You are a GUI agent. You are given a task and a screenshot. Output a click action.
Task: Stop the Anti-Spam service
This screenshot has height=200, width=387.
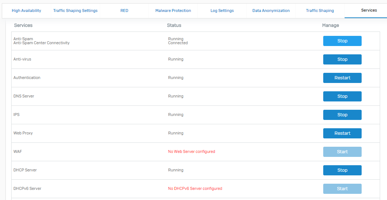(342, 41)
